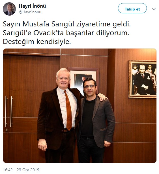Click the hand resting on the gray blazer shoulder
159x174 pixels.
[x=102, y=97]
